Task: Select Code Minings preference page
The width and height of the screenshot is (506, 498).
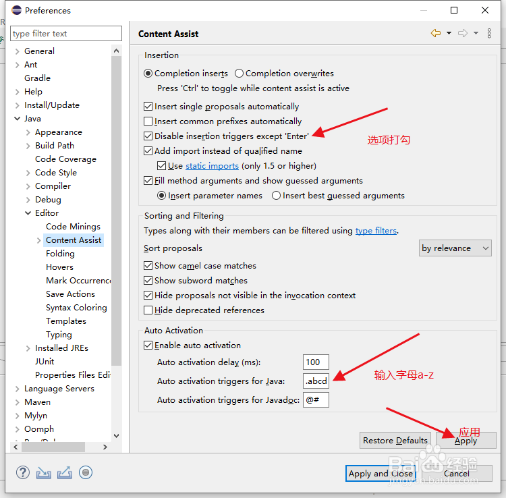Action: click(x=74, y=227)
